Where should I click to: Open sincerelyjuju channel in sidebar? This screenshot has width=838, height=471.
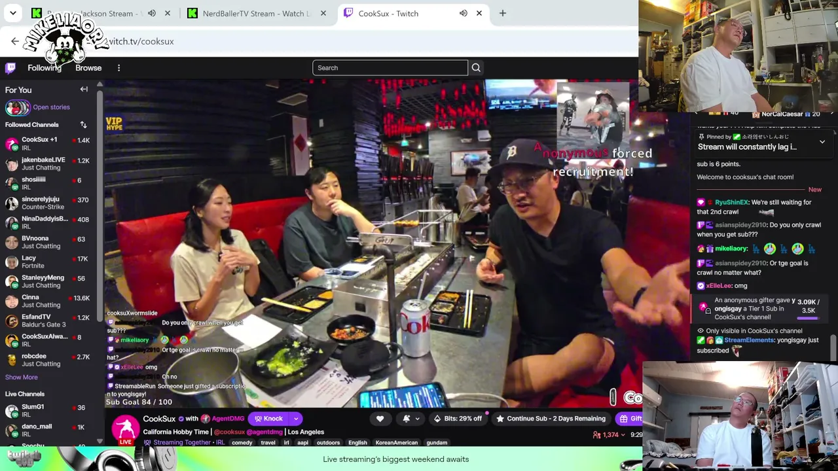[49, 203]
